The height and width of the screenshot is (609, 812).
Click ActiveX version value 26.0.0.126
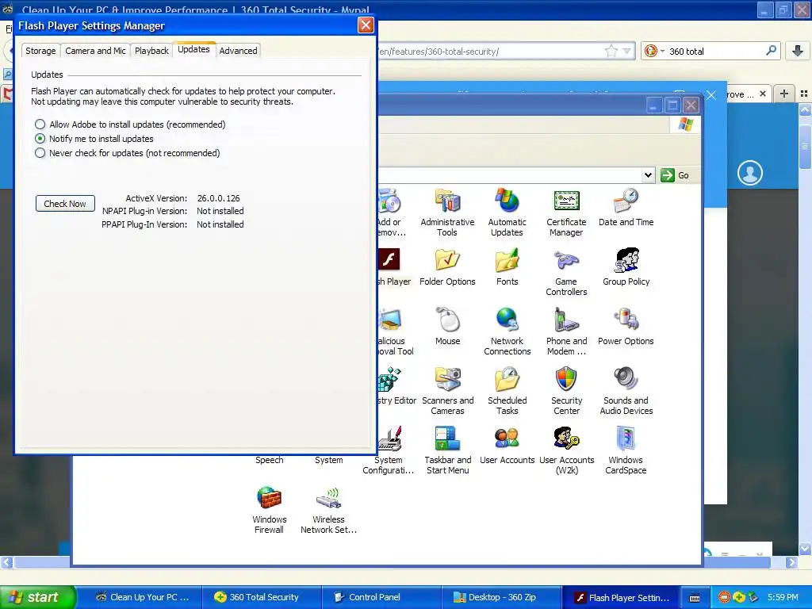(219, 198)
